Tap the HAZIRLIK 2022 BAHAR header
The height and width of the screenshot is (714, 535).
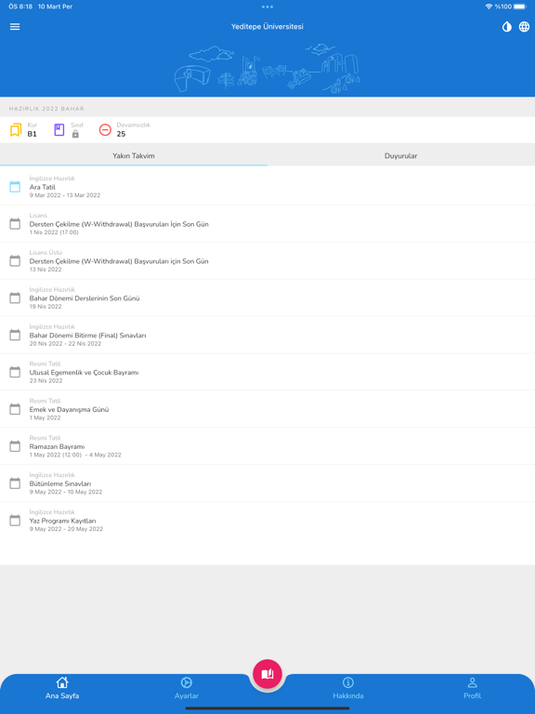tap(46, 109)
